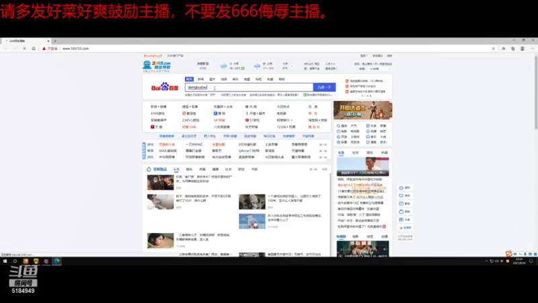Open the notification center icon
This screenshot has height=303, width=538.
[531, 261]
